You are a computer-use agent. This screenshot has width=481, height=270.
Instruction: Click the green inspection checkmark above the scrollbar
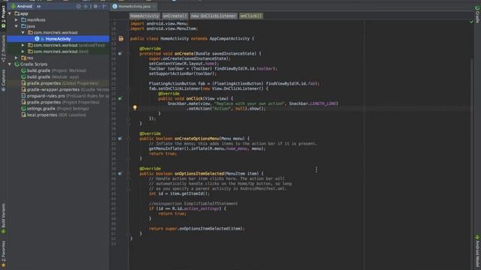click(471, 22)
